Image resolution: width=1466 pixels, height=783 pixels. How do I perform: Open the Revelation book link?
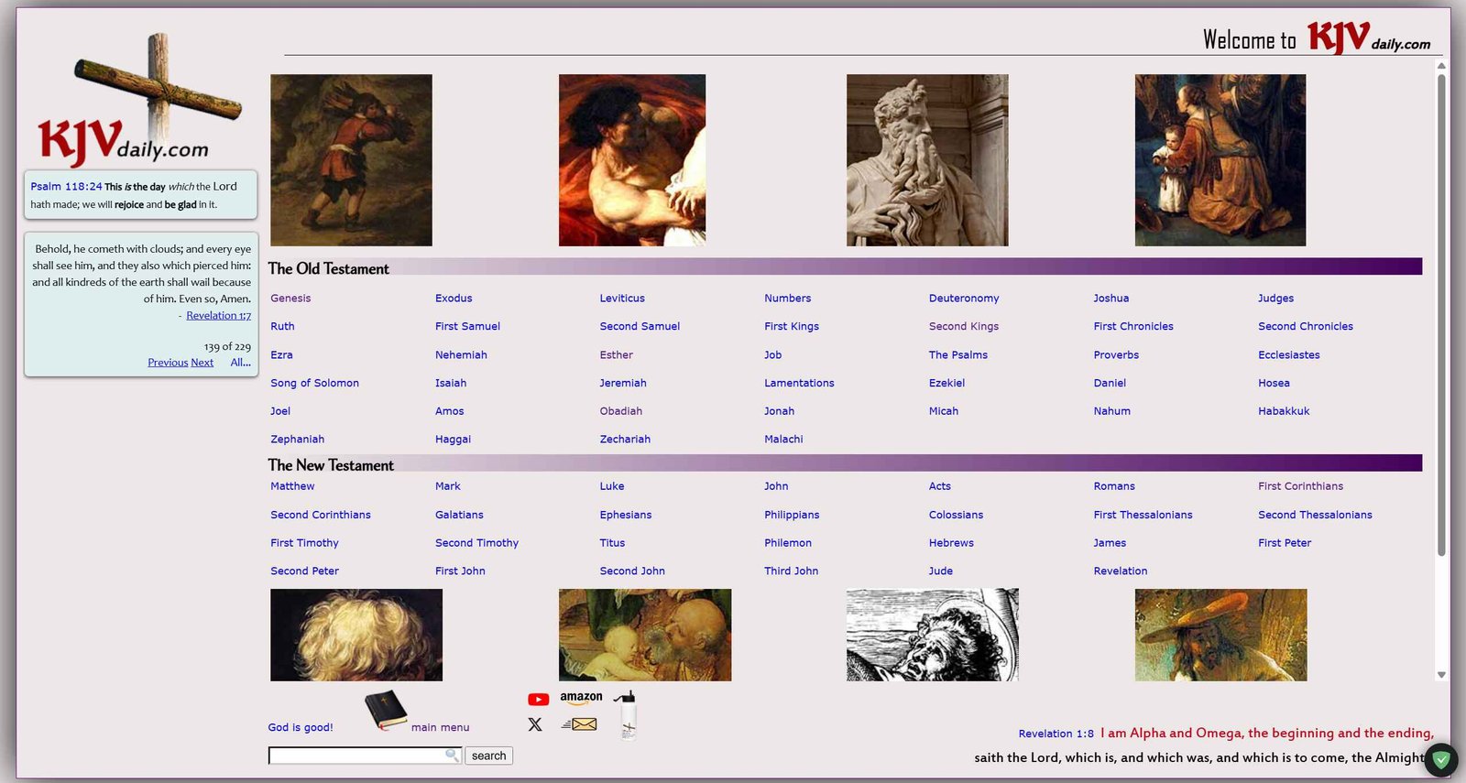pyautogui.click(x=1121, y=571)
